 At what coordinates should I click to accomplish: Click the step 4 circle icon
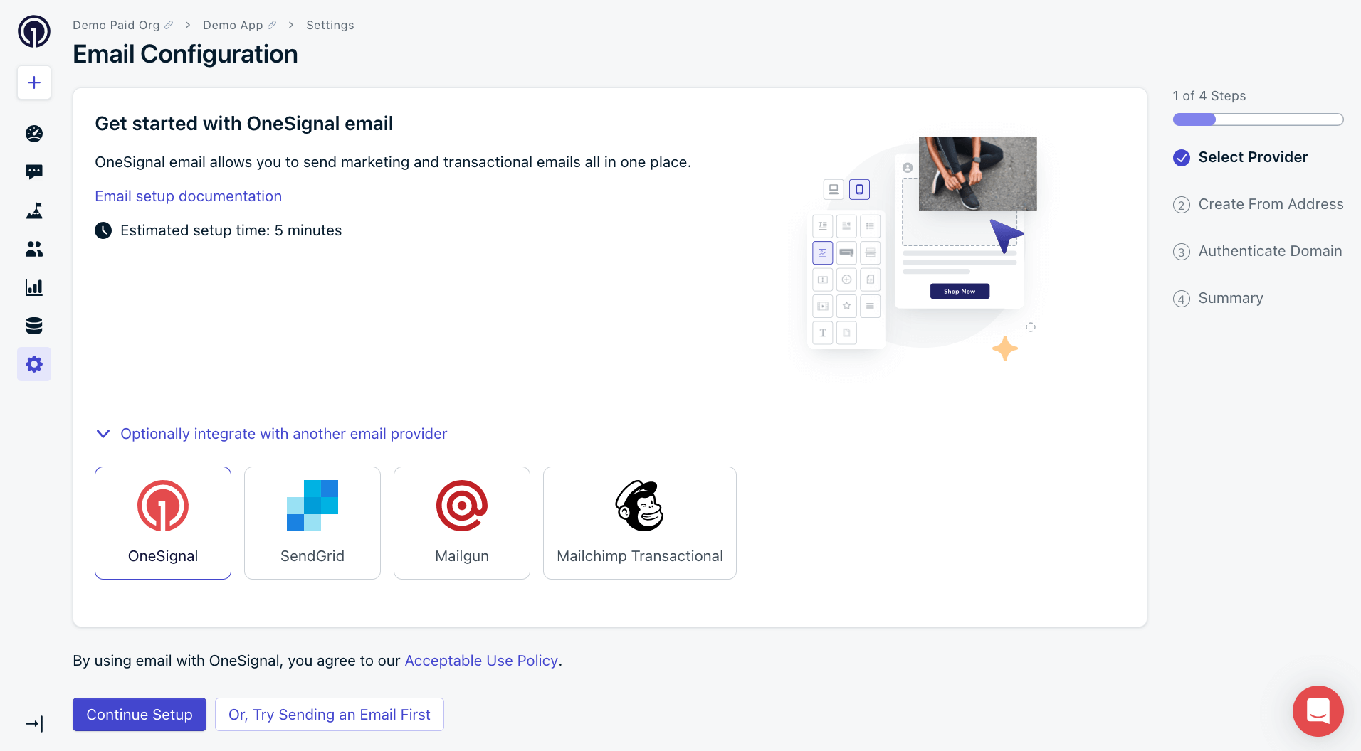(x=1182, y=299)
